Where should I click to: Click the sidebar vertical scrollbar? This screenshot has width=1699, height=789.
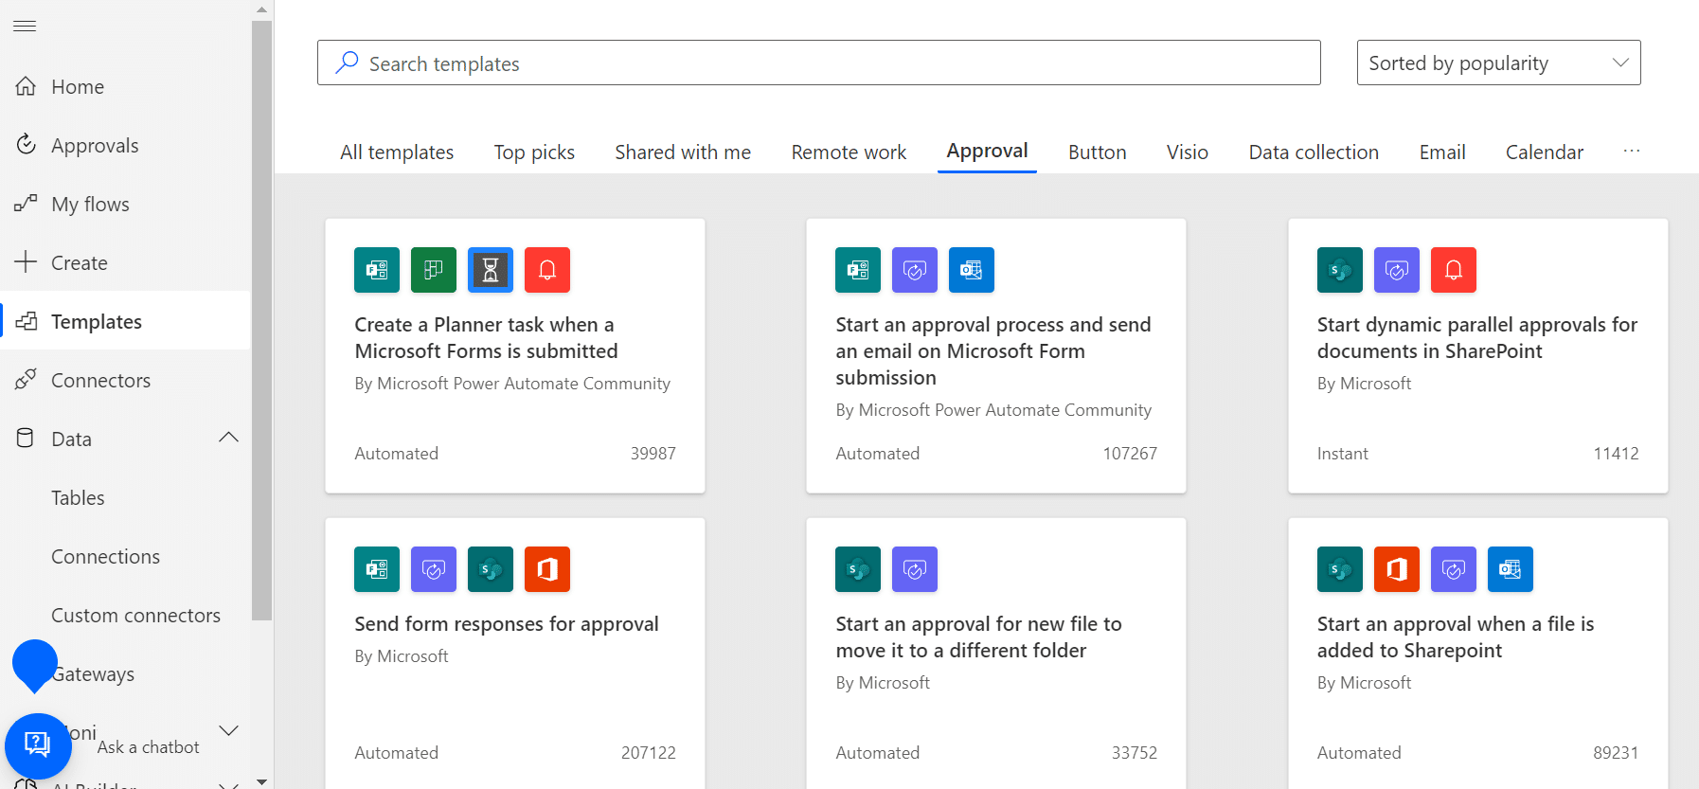tap(262, 320)
